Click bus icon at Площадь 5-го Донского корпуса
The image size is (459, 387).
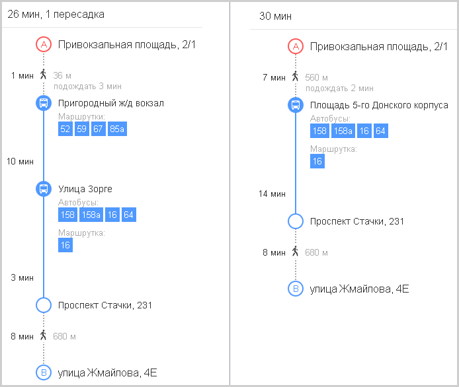point(296,104)
